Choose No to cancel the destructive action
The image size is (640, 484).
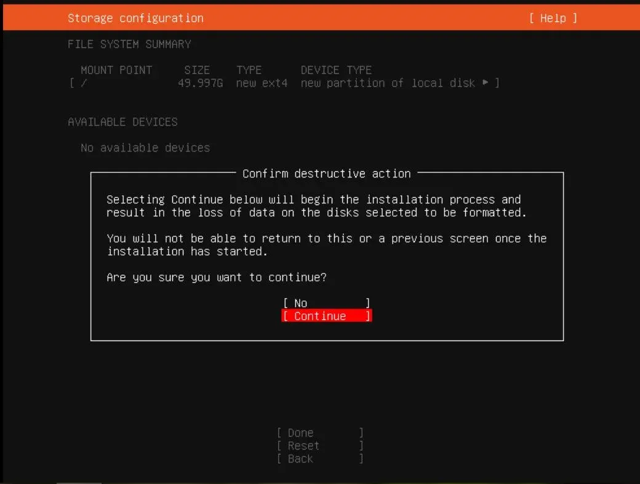coord(326,302)
